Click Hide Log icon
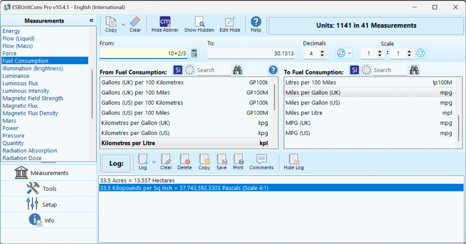Screen dimensions: 466x244 coord(293,162)
